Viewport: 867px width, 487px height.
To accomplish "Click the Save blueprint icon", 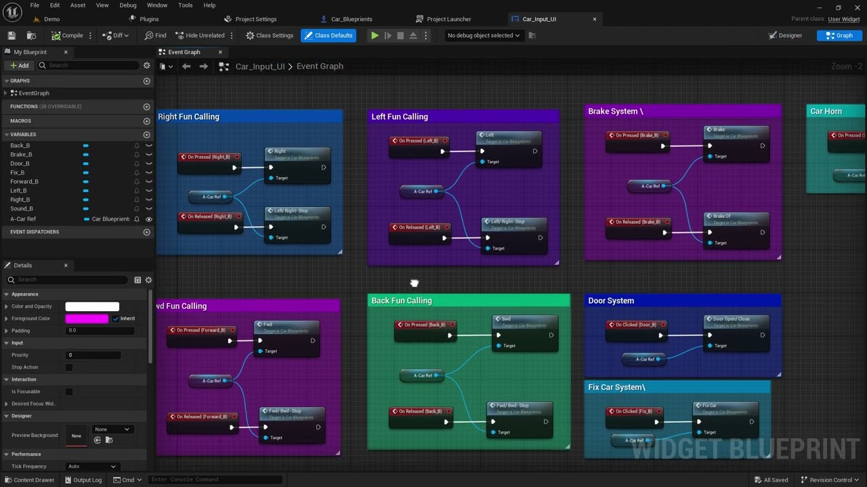I will [11, 35].
